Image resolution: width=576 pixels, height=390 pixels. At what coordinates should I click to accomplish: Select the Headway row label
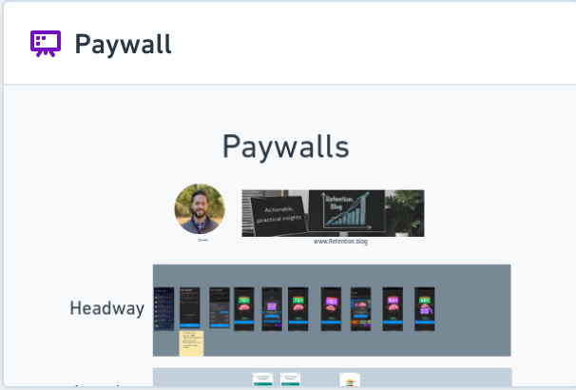106,308
